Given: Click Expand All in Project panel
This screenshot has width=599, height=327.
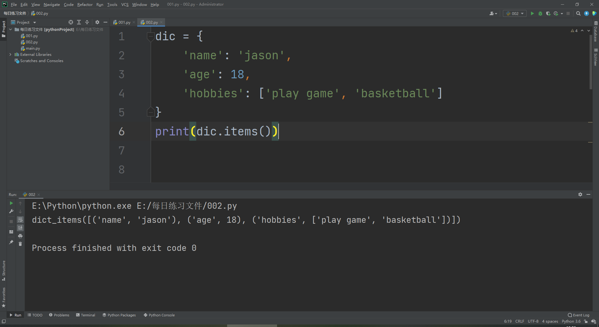Looking at the screenshot, I should point(79,22).
